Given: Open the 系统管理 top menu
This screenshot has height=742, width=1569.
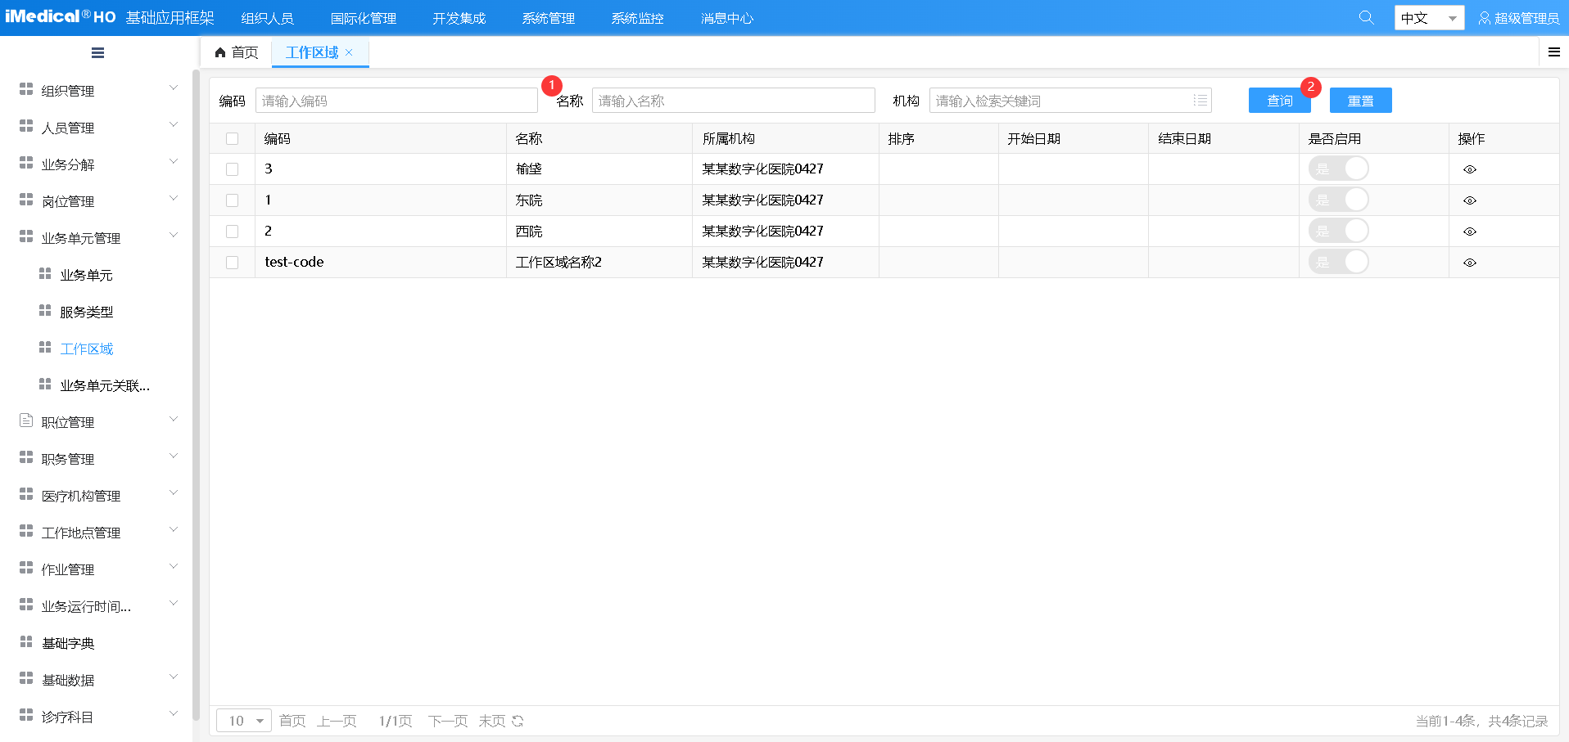Looking at the screenshot, I should click(548, 18).
